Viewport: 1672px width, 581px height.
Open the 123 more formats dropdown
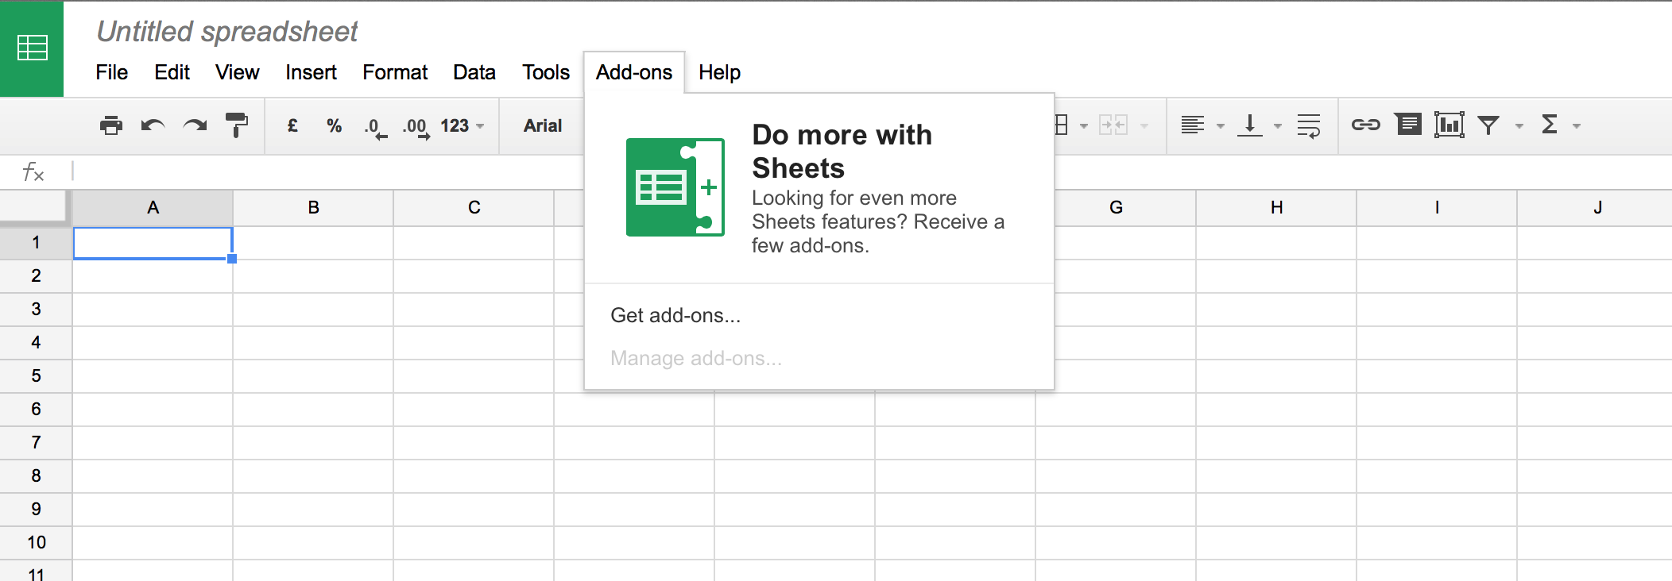click(x=463, y=125)
